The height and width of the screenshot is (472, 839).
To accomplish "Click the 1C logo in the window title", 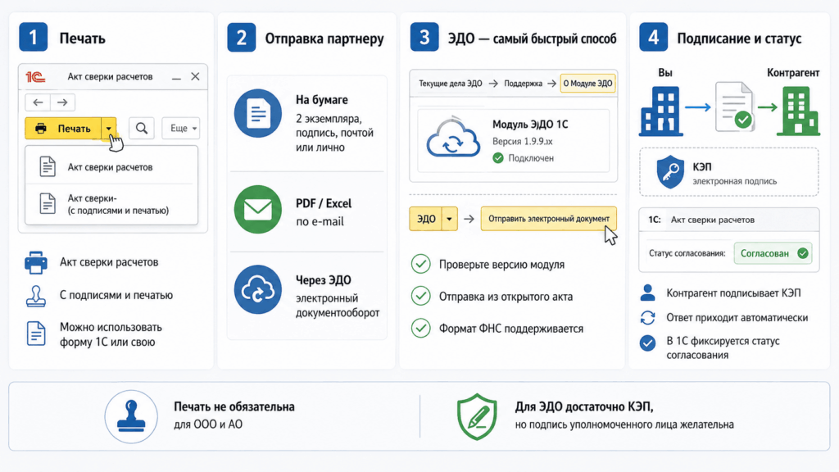I will point(35,77).
